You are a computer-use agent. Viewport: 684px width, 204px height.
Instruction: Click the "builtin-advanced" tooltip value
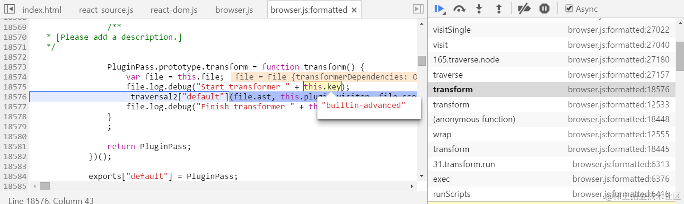[x=363, y=105]
